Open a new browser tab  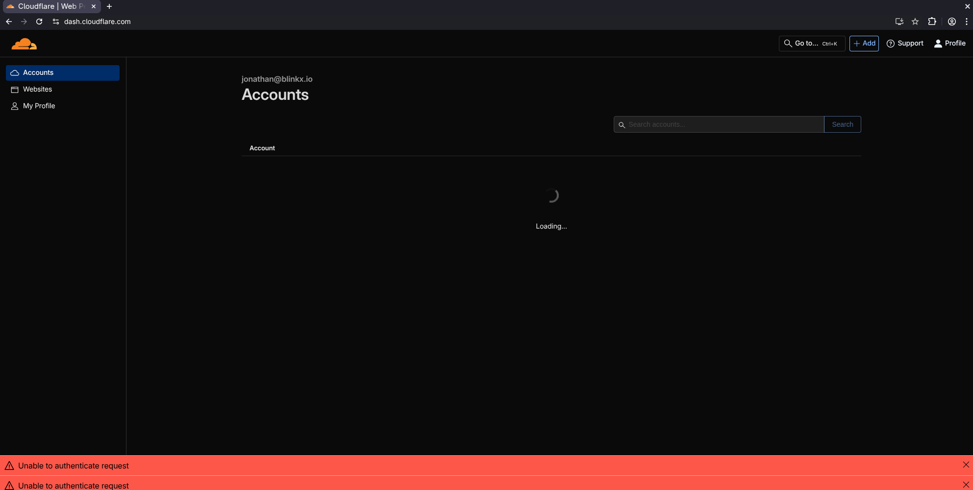coord(109,6)
